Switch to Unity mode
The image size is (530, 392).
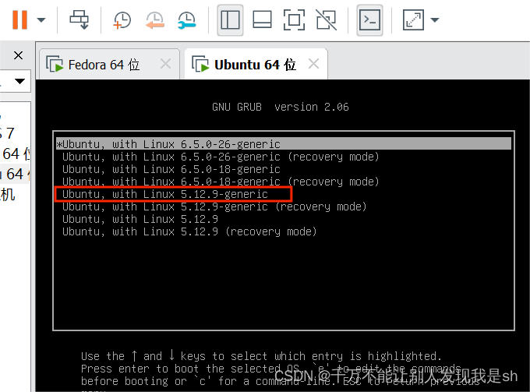click(326, 20)
